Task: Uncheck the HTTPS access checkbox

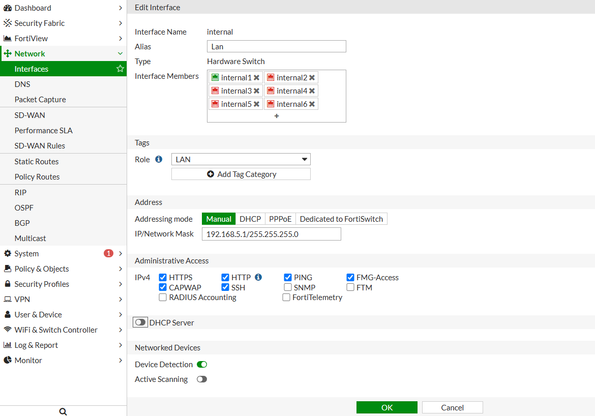Action: [x=163, y=278]
